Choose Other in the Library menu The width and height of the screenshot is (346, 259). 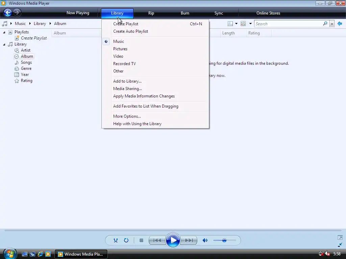click(x=155, y=71)
